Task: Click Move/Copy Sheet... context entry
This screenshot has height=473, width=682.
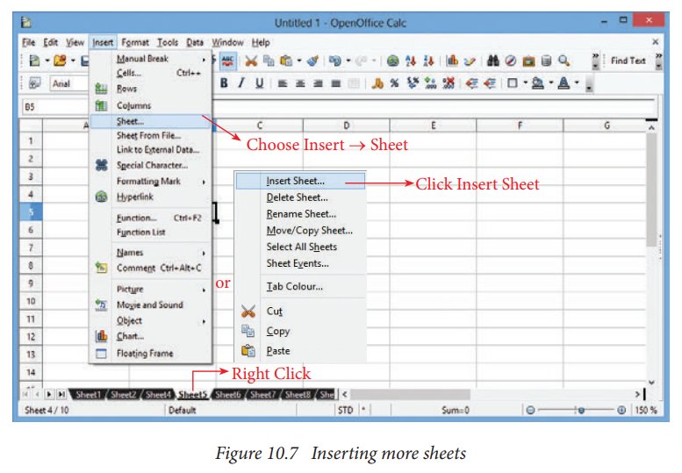Action: 300,231
